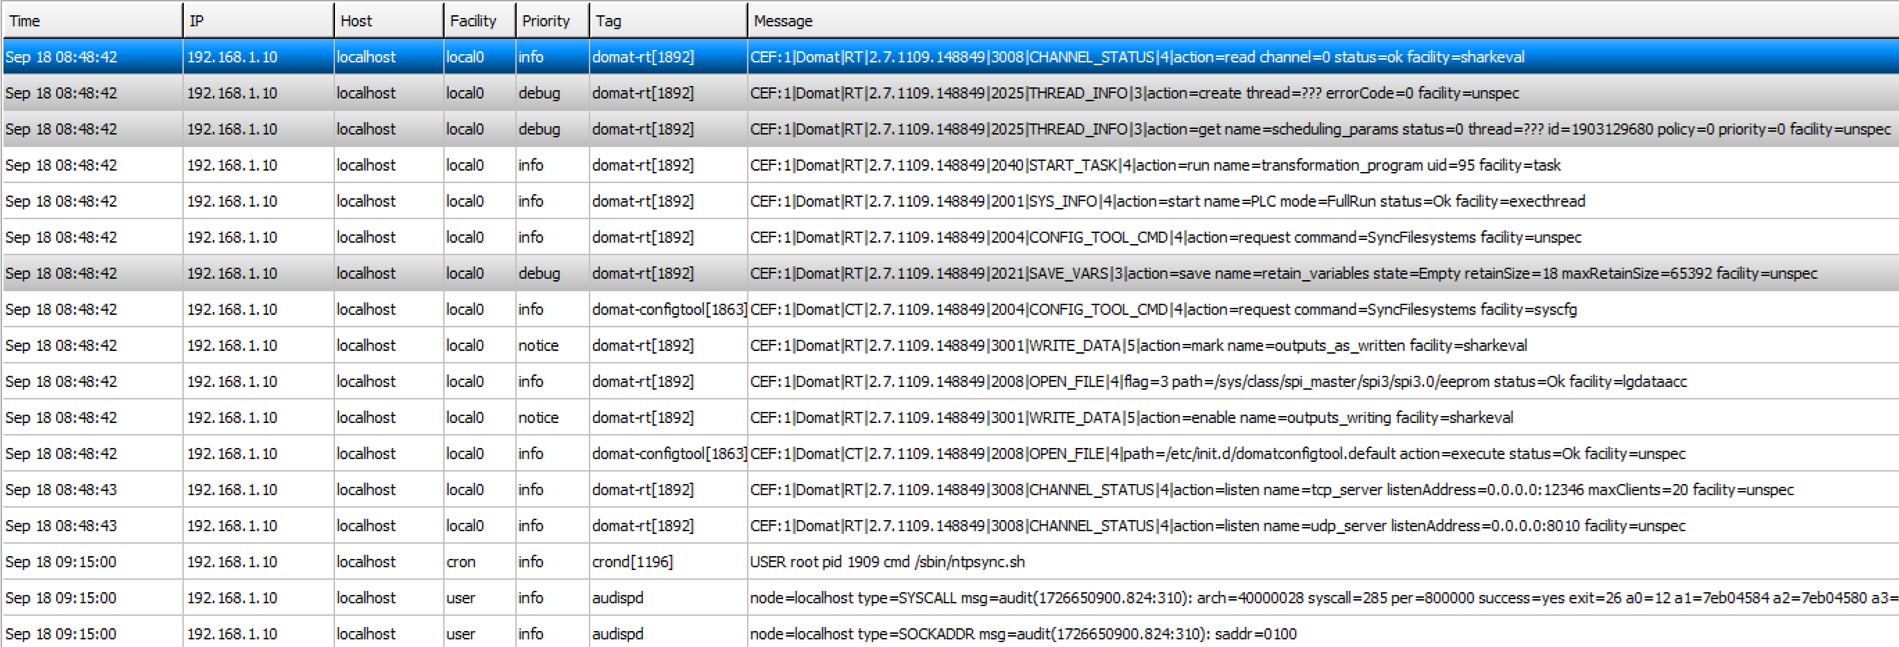Select the CT CONFIG_TOOL_CMD facility=syscfg message
This screenshot has width=1899, height=647.
click(1163, 309)
